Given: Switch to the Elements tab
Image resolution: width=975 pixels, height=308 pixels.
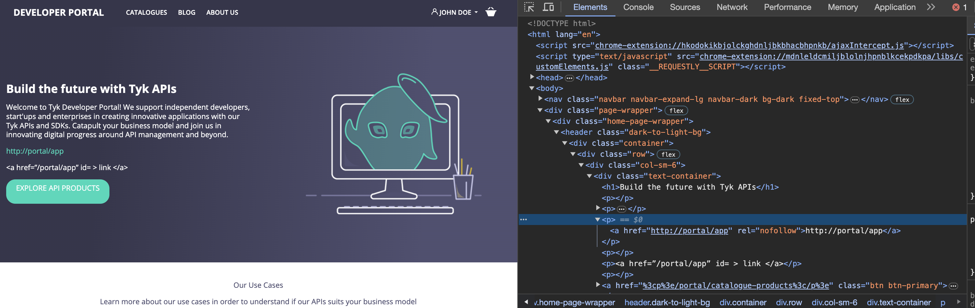Looking at the screenshot, I should point(590,7).
